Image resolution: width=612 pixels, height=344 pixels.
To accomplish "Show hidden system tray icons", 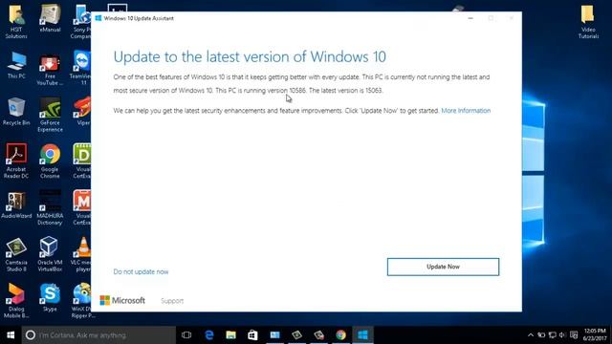I will point(531,335).
